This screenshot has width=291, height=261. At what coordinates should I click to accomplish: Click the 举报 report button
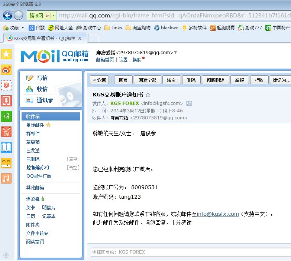pyautogui.click(x=240, y=80)
